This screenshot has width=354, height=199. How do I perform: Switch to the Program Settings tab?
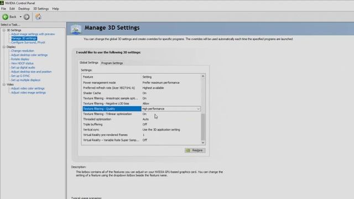[x=112, y=63]
